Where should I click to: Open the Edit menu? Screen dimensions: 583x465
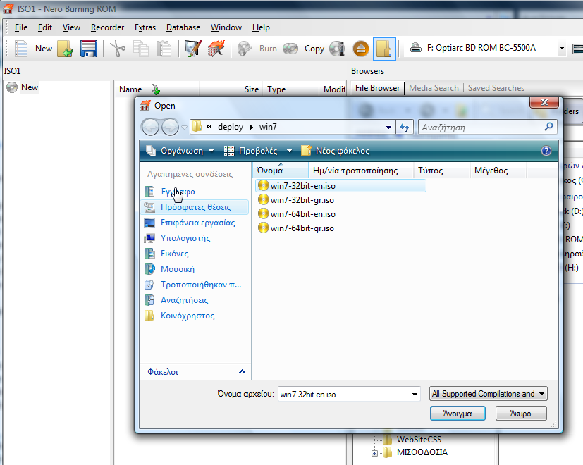click(45, 27)
